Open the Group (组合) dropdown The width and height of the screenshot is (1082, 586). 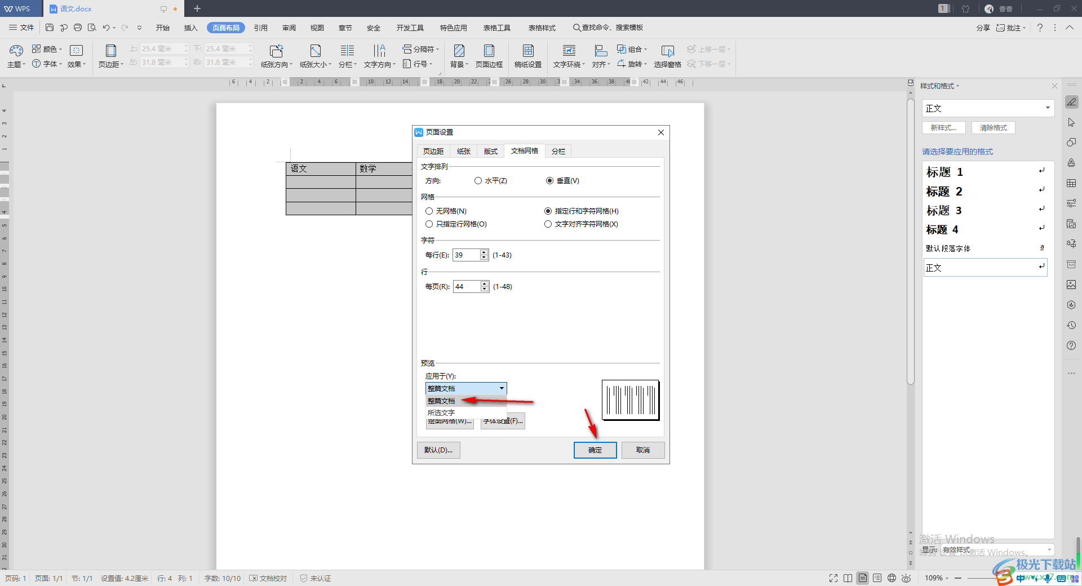[632, 49]
